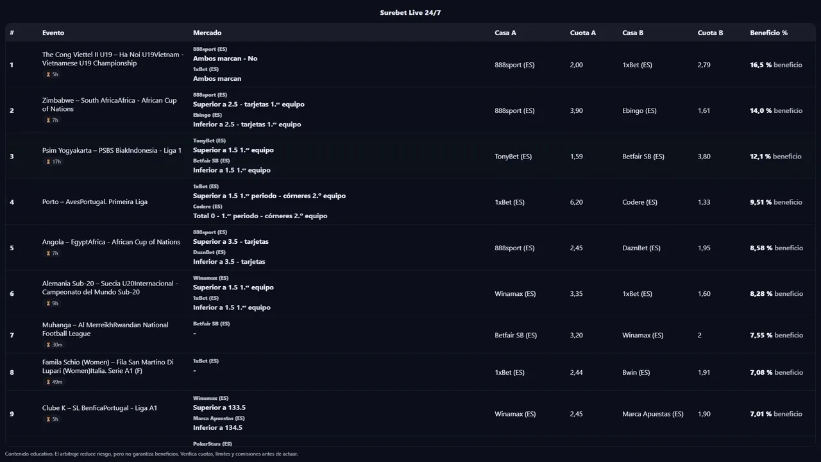Select Codere (ES) in Casa B column
The image size is (821, 462).
pyautogui.click(x=639, y=202)
